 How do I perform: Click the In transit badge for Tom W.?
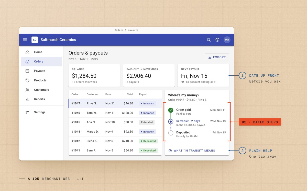click(148, 113)
